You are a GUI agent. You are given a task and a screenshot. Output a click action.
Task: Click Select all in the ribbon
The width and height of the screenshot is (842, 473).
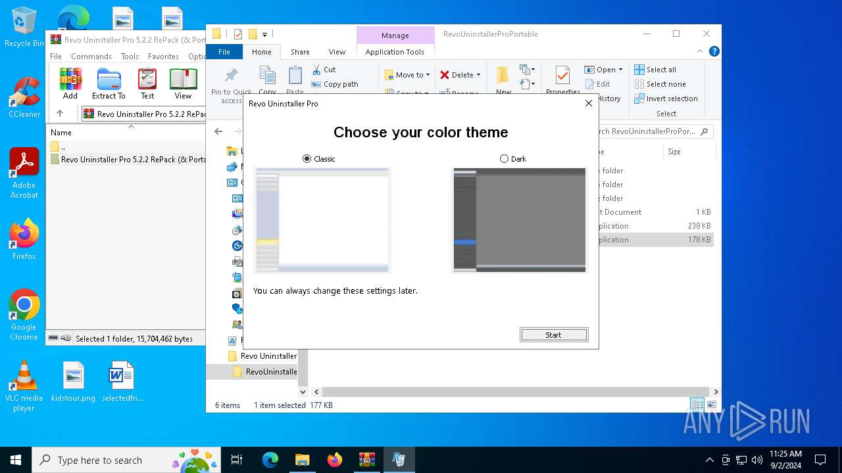pos(655,70)
